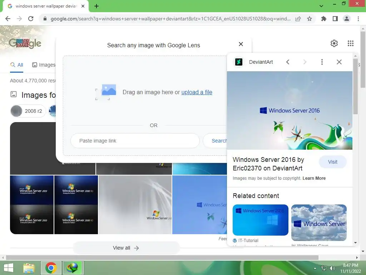Bookmark this page with the star icon
This screenshot has height=275, width=366.
[310, 19]
